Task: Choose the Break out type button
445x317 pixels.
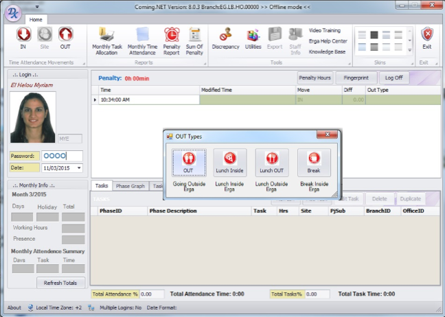Action: 314,163
